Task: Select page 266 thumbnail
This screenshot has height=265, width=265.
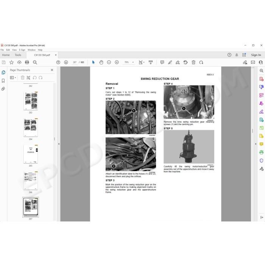Action: [31, 181]
